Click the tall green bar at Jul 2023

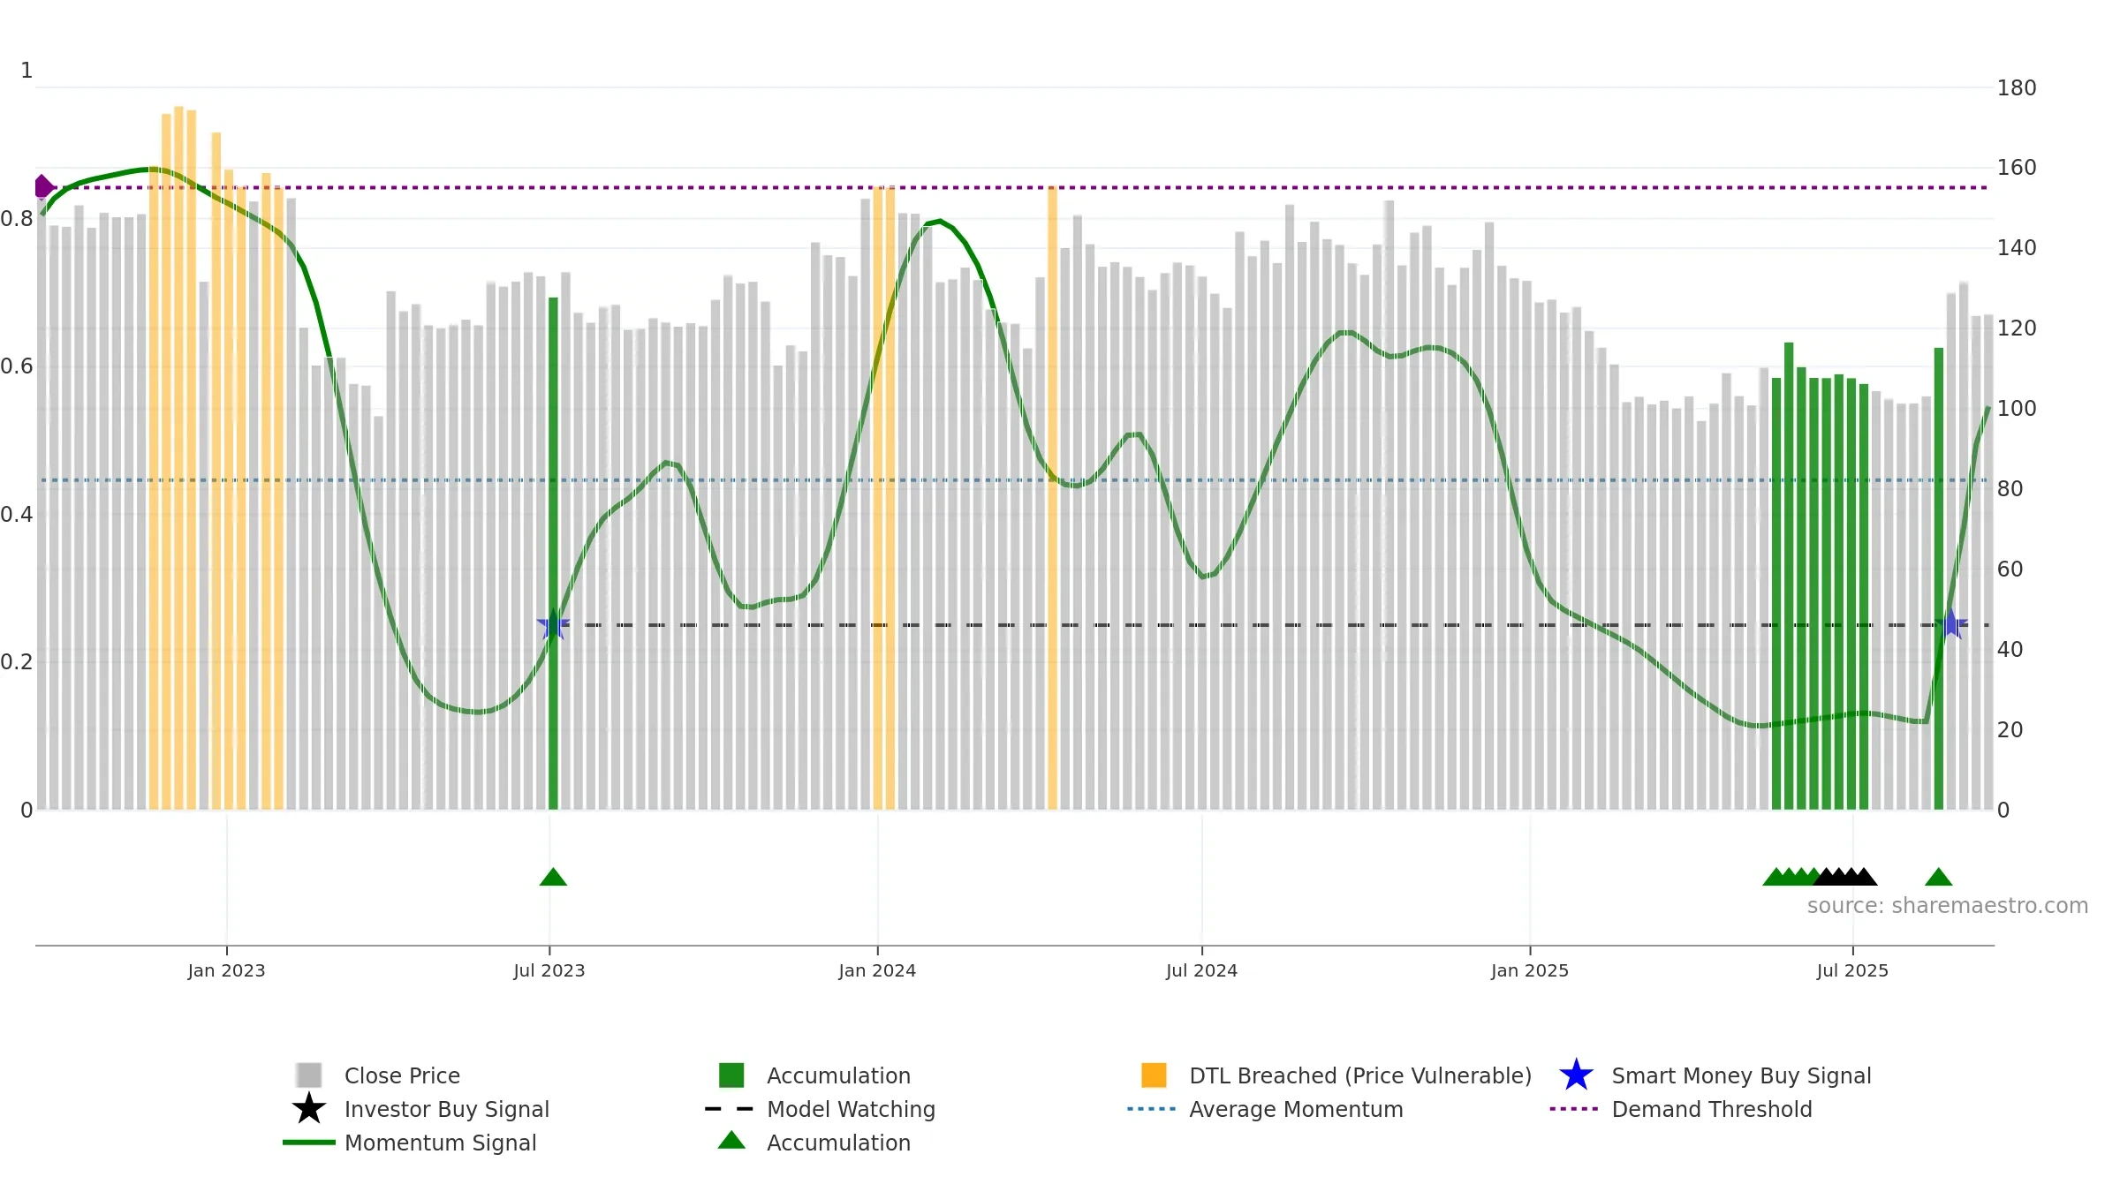553,553
